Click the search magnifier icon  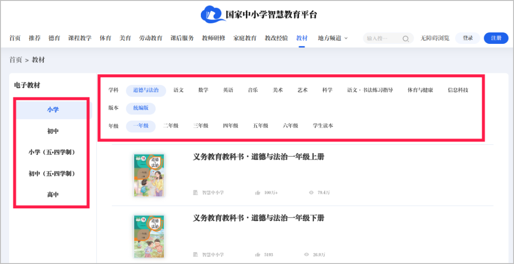[405, 39]
